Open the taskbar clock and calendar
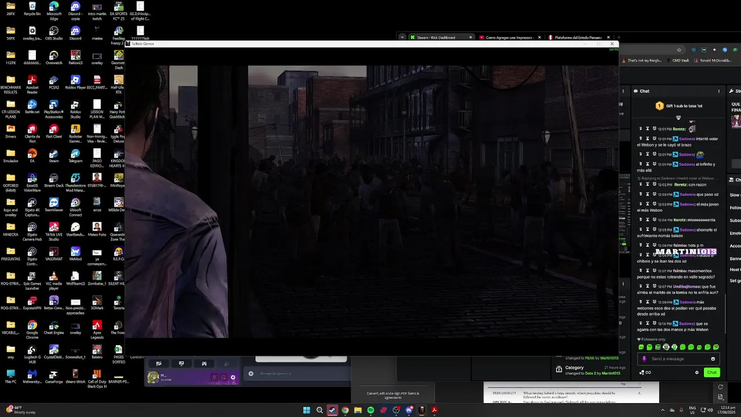 (728, 410)
